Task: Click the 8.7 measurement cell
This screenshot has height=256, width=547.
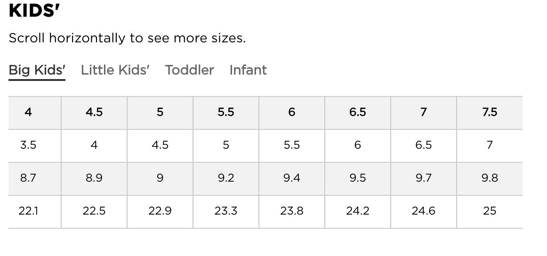Action: [x=28, y=178]
